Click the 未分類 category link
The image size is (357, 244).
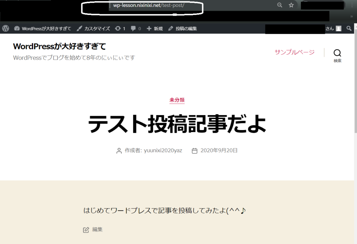[177, 100]
